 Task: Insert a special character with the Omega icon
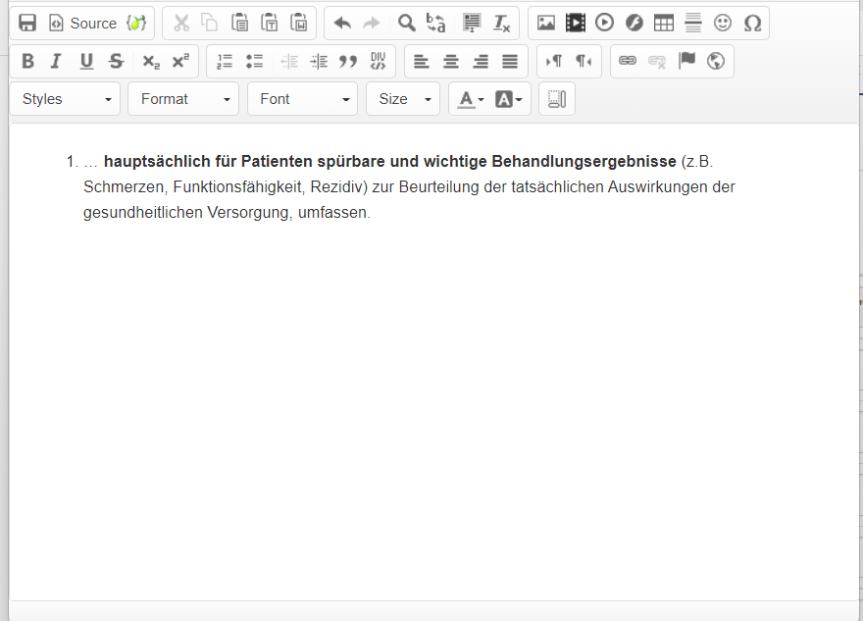coord(752,23)
